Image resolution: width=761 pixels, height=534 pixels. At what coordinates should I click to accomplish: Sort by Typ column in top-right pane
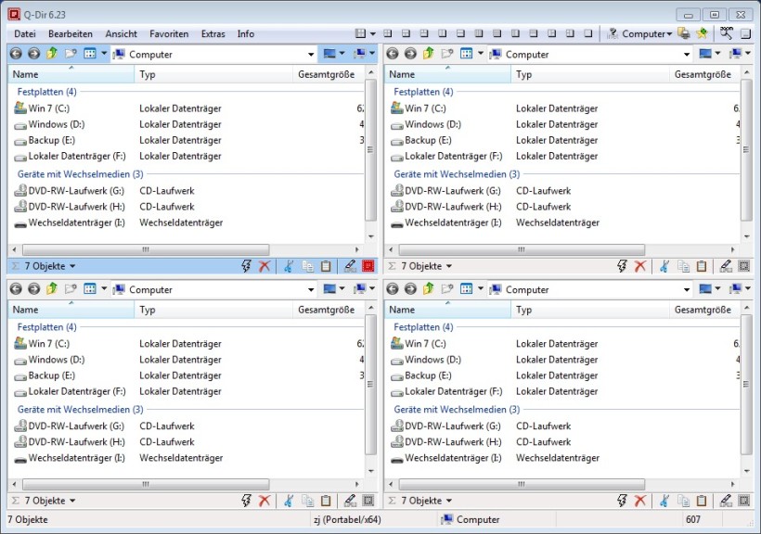tap(589, 74)
